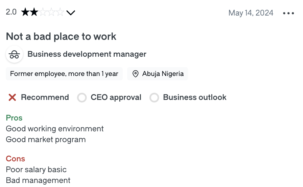Click the CEO approval circle indicator
The image size is (303, 187).
click(x=82, y=98)
